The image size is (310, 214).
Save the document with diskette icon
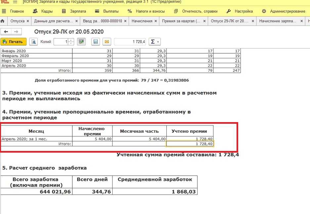pyautogui.click(x=96, y=42)
